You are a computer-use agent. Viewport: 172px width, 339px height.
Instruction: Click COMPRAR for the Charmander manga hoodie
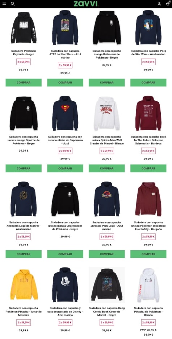[65, 254]
